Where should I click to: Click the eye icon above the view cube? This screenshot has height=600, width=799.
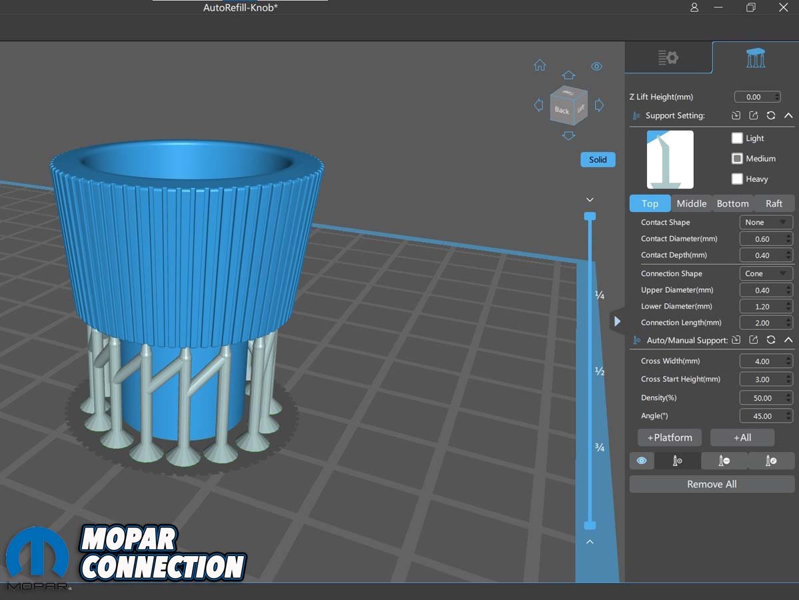(x=596, y=67)
